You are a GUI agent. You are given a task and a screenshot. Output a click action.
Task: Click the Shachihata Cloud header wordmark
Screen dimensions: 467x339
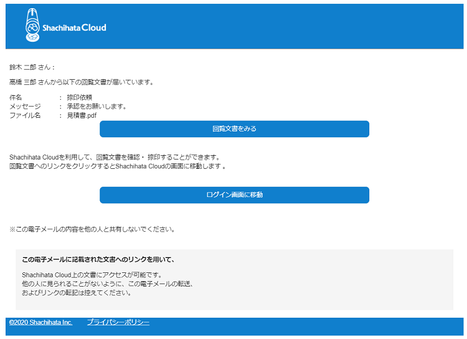(x=74, y=27)
